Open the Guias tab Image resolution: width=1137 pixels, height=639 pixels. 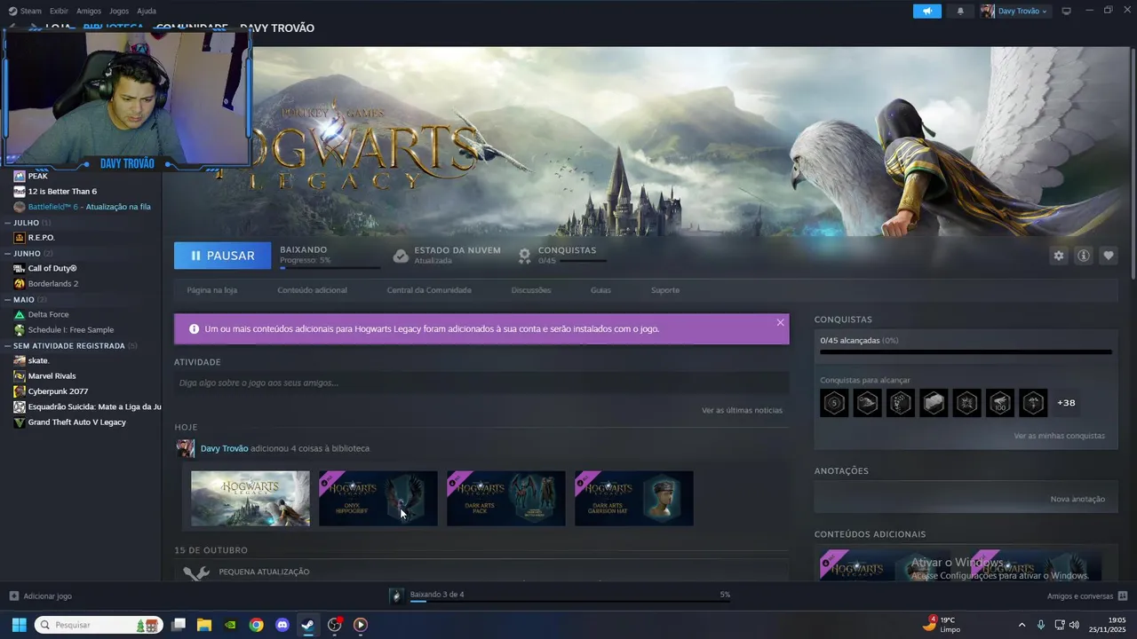(600, 290)
